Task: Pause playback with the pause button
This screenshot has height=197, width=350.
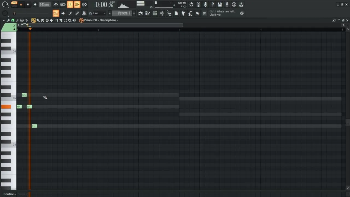Action: point(21,4)
